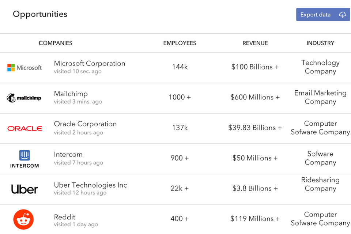This screenshot has width=351, height=234.
Task: Sort by the Employees column header
Action: 180,43
